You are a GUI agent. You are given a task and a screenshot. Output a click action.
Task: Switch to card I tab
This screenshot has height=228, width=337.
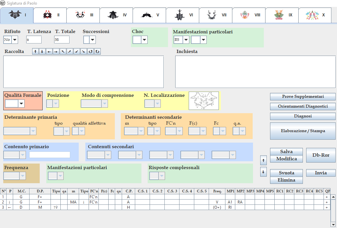(17, 15)
